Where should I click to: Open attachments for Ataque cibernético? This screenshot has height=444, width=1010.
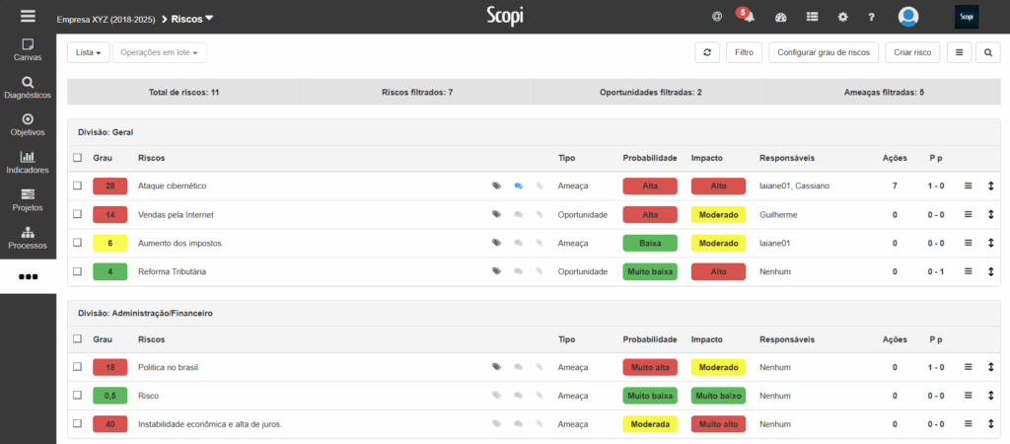point(540,185)
